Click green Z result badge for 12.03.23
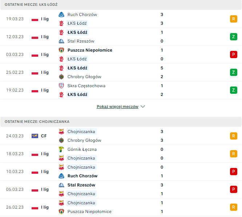 233,37
